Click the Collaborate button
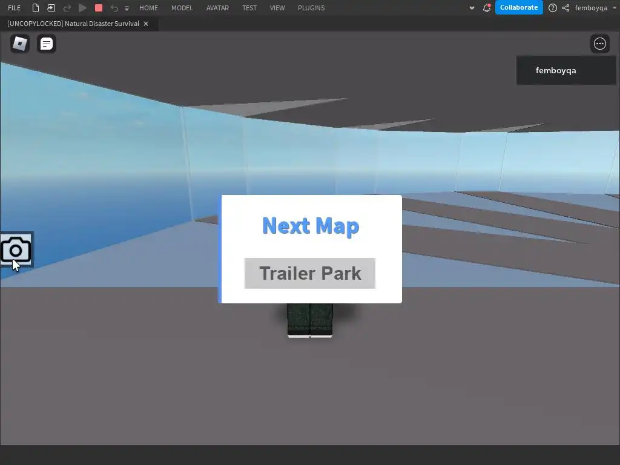This screenshot has width=620, height=465. [519, 7]
